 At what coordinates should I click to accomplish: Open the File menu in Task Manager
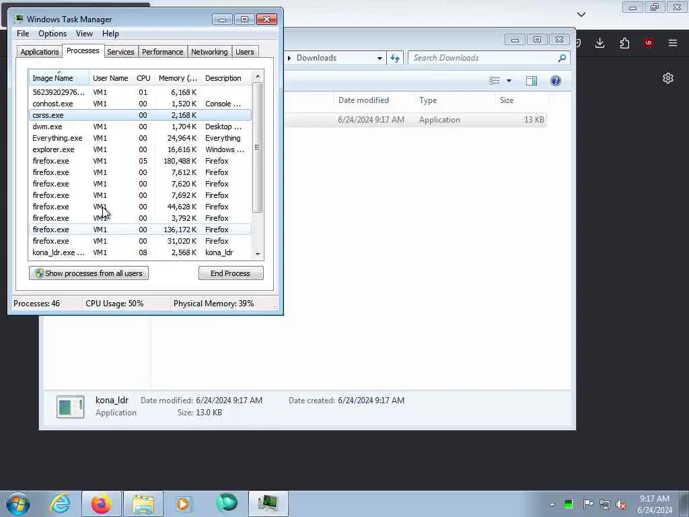click(x=23, y=34)
